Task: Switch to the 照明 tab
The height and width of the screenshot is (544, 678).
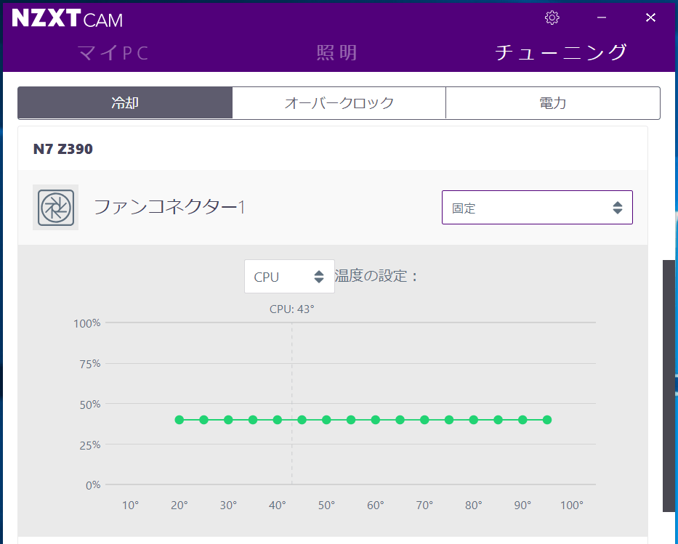Action: tap(337, 53)
